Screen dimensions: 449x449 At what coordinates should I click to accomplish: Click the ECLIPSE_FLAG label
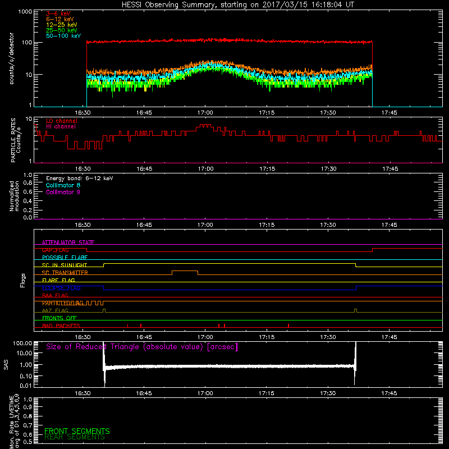61,288
